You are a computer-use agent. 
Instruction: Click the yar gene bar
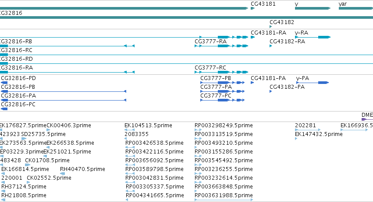tap(356, 8)
